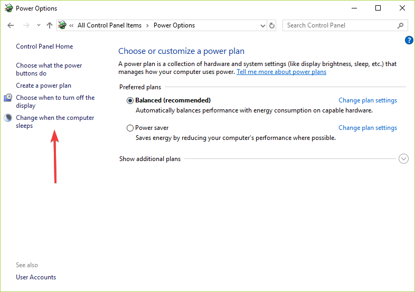415x292 pixels.
Task: Open User Accounts under See also
Action: pyautogui.click(x=36, y=277)
